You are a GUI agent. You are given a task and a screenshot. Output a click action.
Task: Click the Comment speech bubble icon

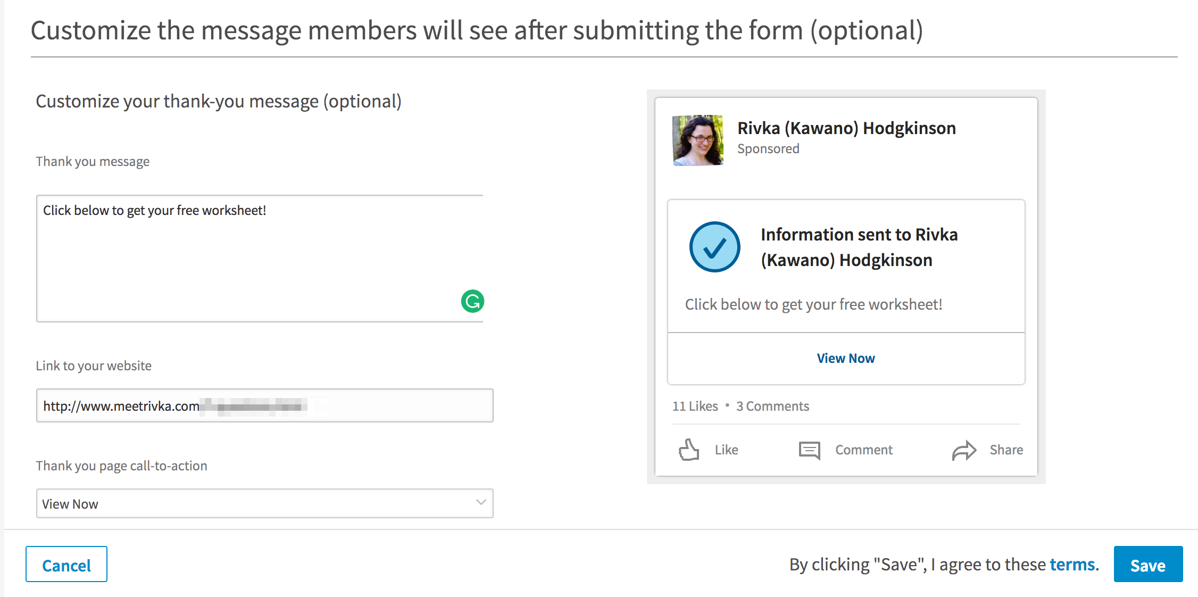(810, 450)
